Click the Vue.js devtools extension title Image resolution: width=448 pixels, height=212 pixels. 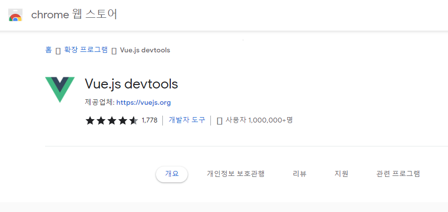point(131,84)
